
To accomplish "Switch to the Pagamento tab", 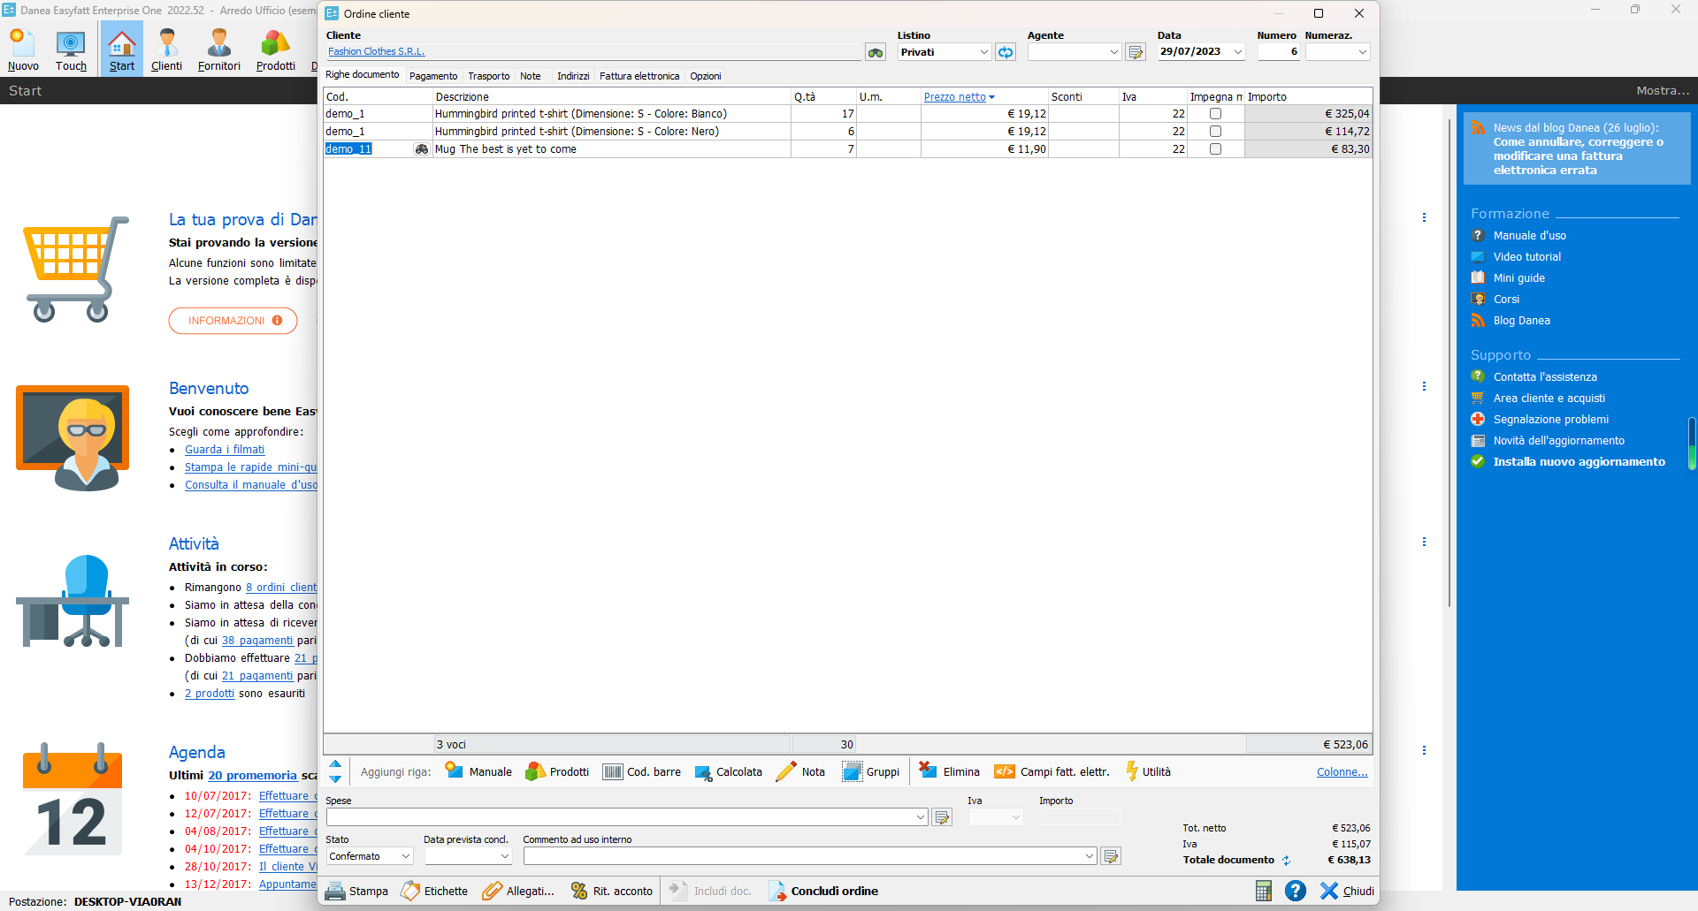I will [433, 76].
